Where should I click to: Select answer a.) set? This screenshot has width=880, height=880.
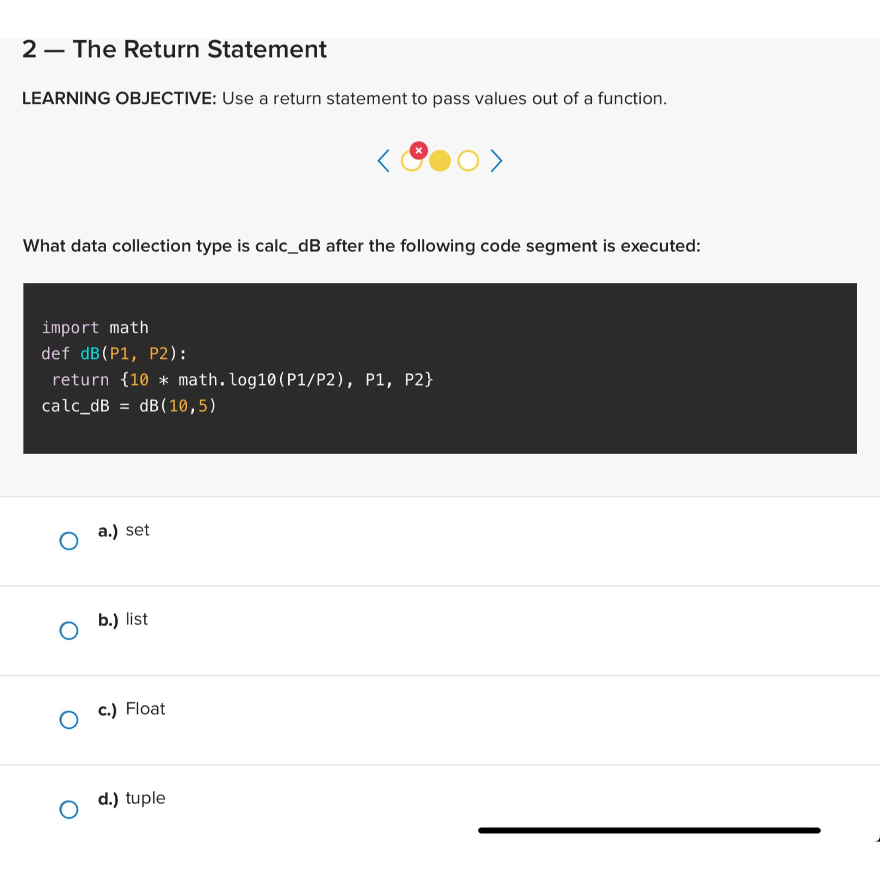click(69, 541)
